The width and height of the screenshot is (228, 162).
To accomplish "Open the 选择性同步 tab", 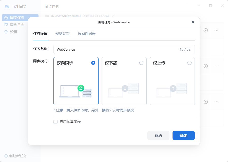I will (87, 34).
